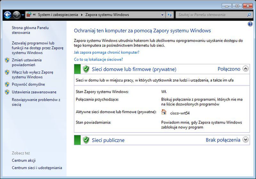Click green shield icon of private networks

coord(86,69)
